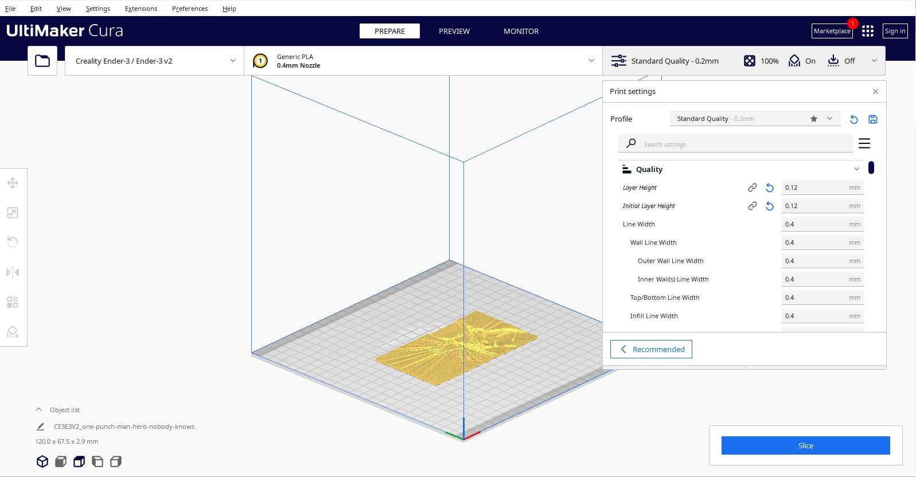
Task: Open the Standard Quality profile dropdown
Action: pyautogui.click(x=755, y=119)
